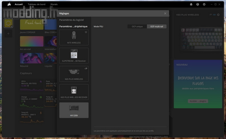Open the Murals tab

click(x=54, y=4)
